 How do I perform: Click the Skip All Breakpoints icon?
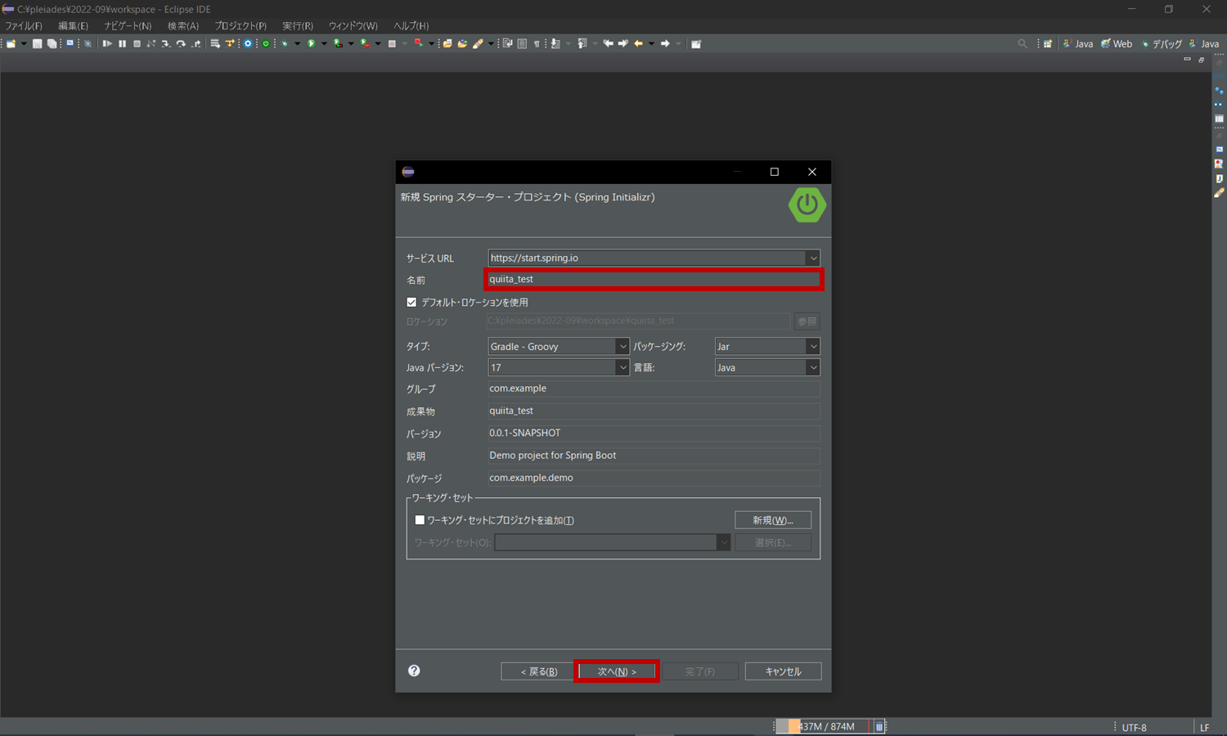(x=88, y=43)
